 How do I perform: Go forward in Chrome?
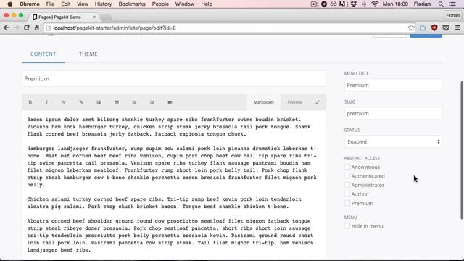point(16,28)
